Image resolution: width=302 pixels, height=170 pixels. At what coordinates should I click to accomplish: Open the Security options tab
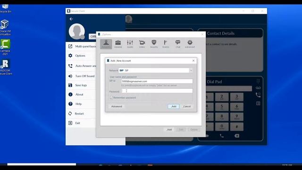[154, 44]
